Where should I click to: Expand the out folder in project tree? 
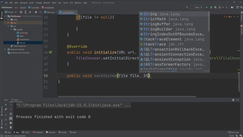pyautogui.click(x=8, y=23)
